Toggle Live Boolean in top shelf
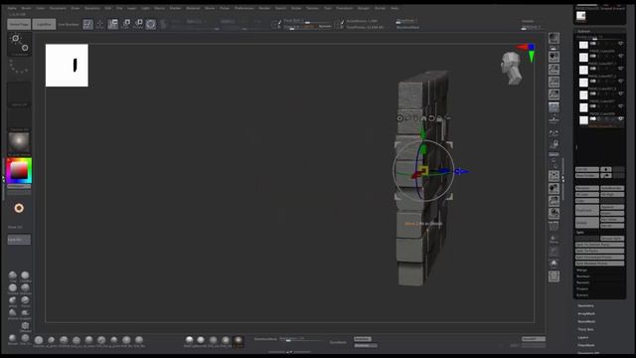This screenshot has height=358, width=636. coord(69,24)
